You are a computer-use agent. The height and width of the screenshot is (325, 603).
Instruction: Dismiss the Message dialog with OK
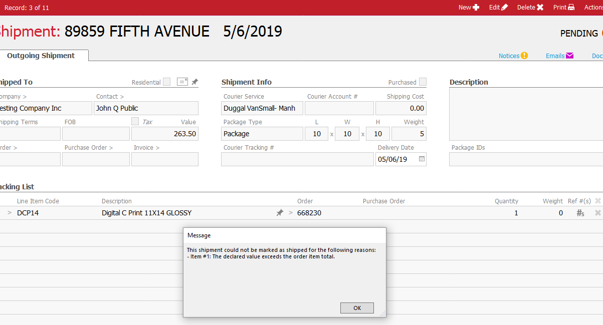pos(357,308)
